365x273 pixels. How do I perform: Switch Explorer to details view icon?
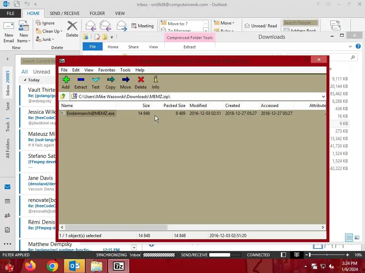(349, 237)
